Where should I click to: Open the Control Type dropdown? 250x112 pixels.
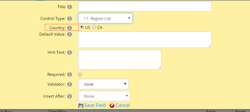tap(105, 18)
